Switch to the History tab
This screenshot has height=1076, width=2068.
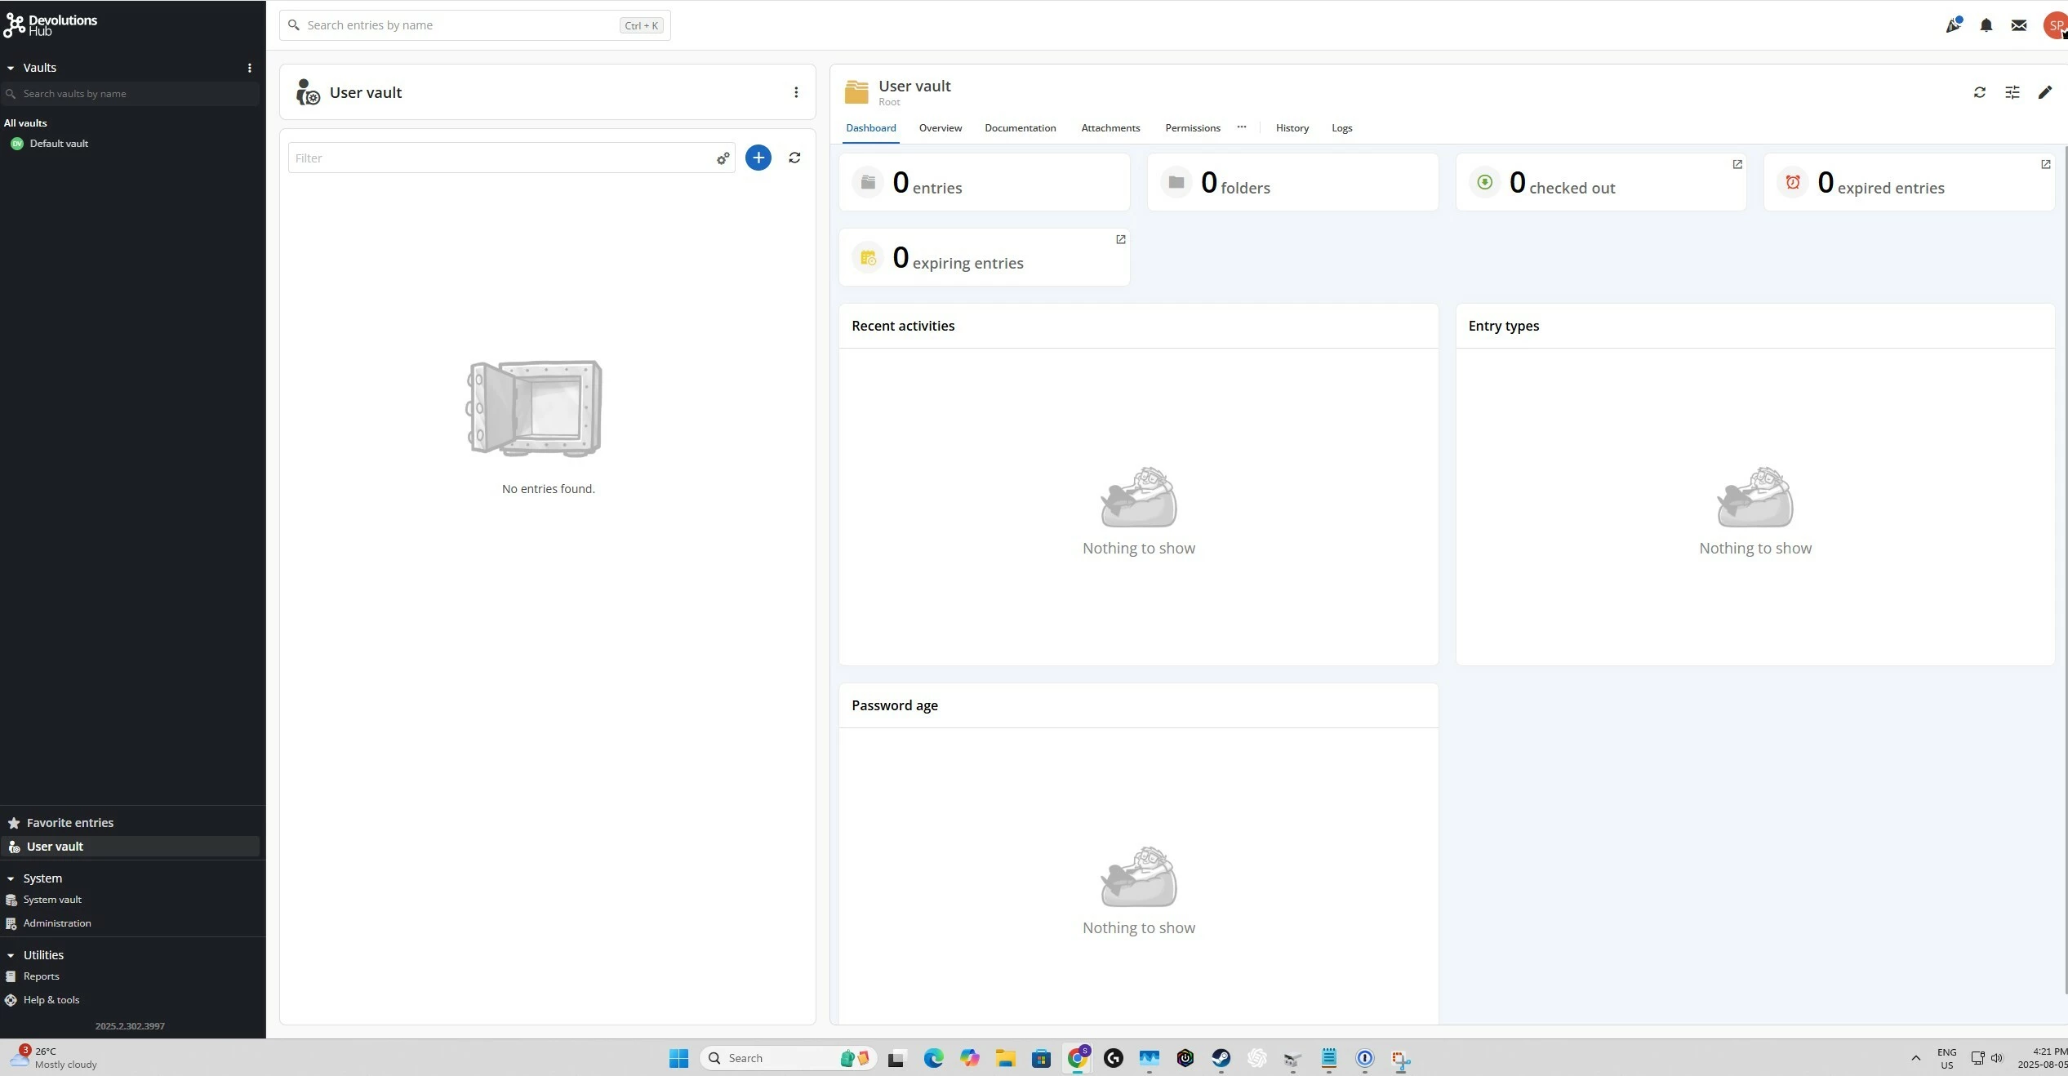point(1292,128)
